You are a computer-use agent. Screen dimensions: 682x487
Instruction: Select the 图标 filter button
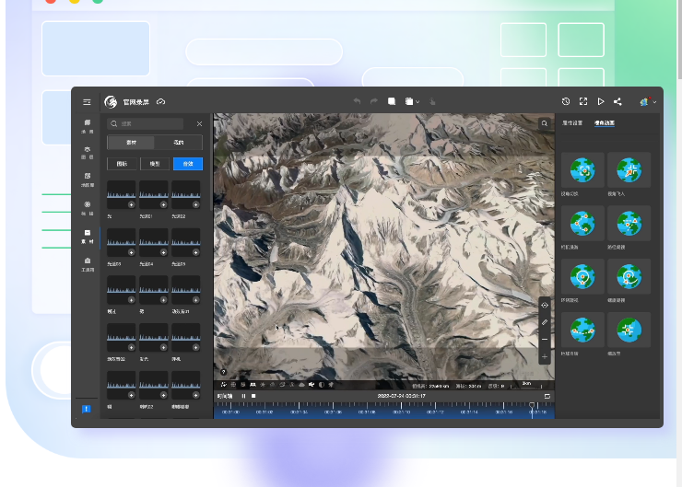tap(122, 164)
